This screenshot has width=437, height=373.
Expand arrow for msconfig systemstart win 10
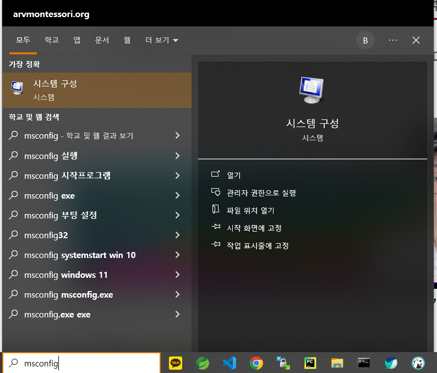pos(177,255)
